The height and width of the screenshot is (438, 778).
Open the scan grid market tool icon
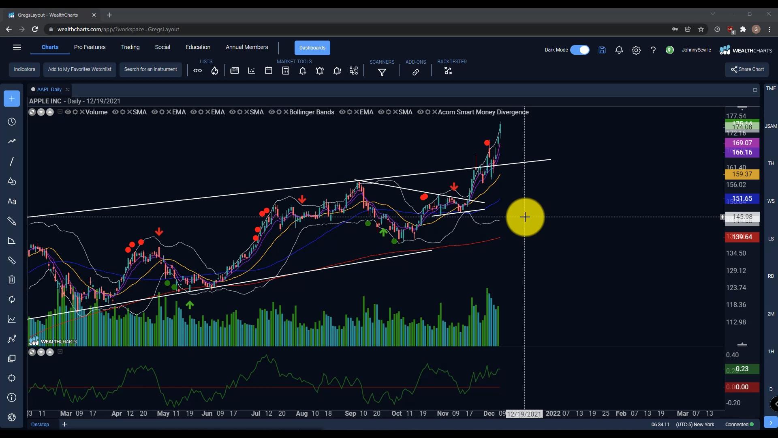(x=354, y=71)
